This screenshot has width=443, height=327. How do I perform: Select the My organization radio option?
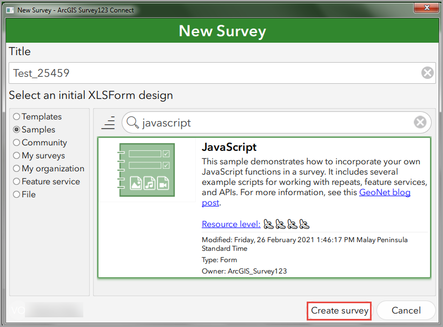pos(49,169)
